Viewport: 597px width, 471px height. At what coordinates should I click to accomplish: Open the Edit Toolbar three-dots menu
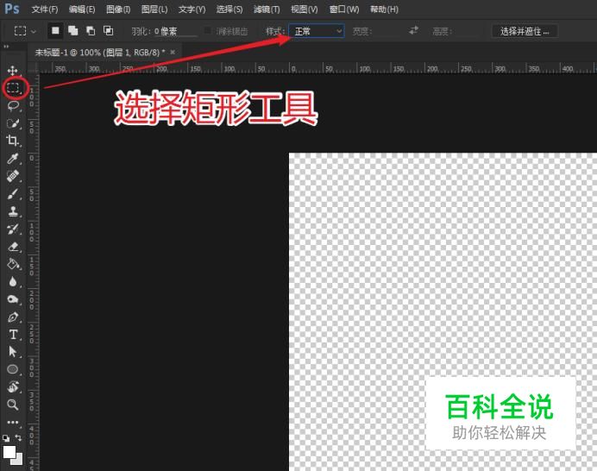tap(13, 423)
